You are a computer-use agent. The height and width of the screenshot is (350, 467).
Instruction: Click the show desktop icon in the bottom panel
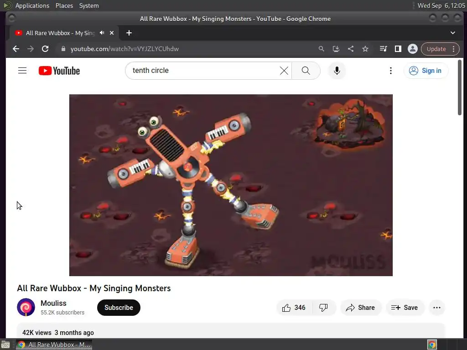pyautogui.click(x=5, y=345)
